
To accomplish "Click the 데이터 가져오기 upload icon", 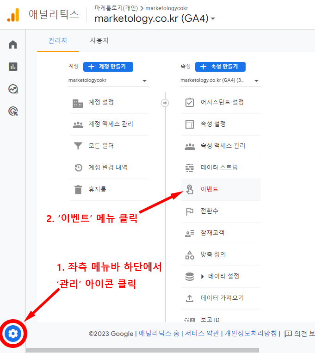I will pos(190,298).
